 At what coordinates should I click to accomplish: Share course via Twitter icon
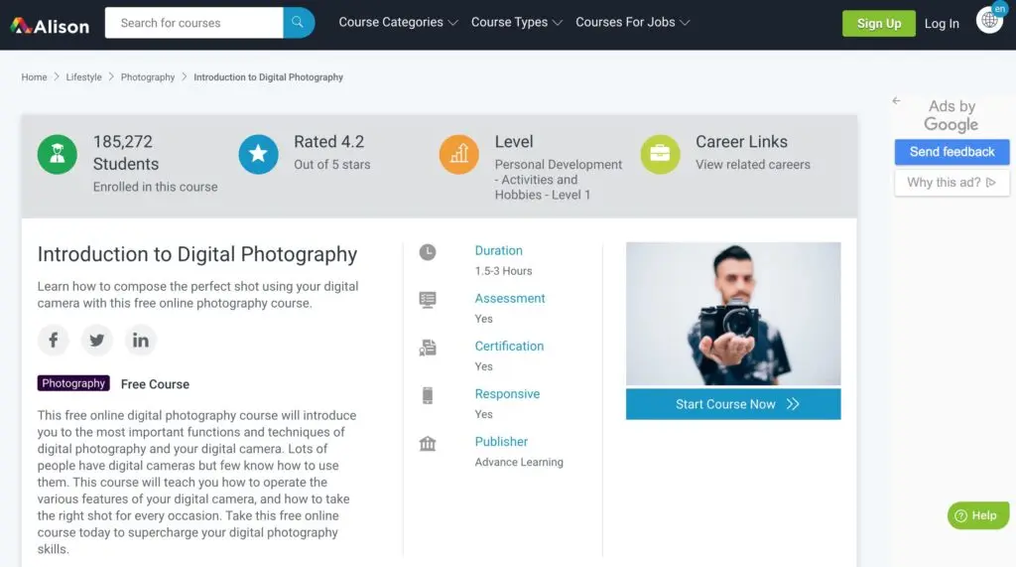coord(97,341)
